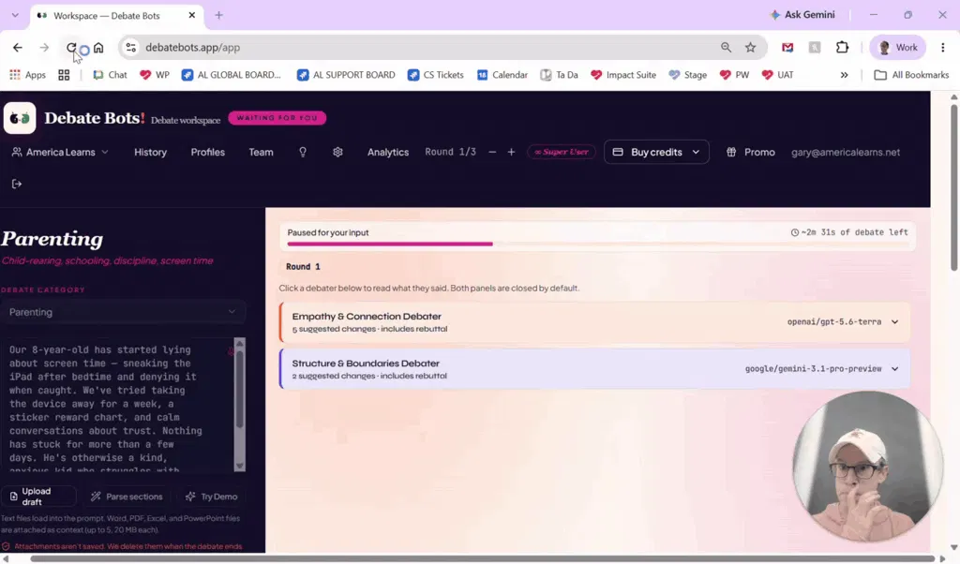Open the History tab

click(151, 153)
